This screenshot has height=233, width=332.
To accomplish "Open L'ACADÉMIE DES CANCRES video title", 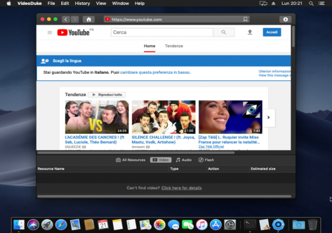I will tap(94, 140).
